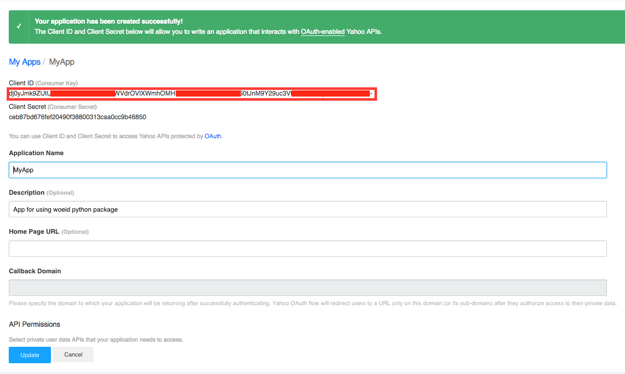Click the success checkmark icon in banner
Viewport: 625px width, 374px height.
click(19, 27)
